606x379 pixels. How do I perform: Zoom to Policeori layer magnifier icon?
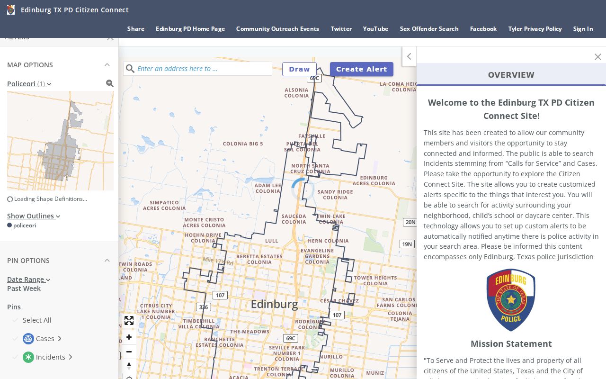(110, 83)
